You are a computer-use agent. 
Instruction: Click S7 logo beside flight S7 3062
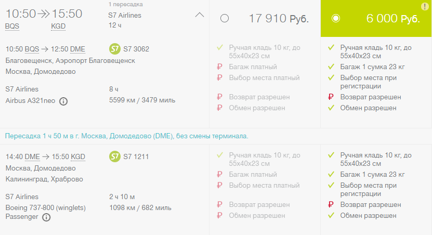pos(115,49)
